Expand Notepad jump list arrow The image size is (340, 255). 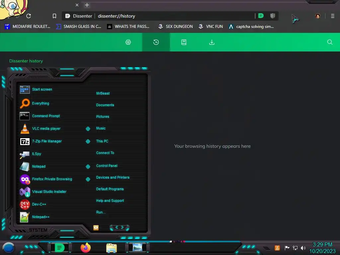88,167
